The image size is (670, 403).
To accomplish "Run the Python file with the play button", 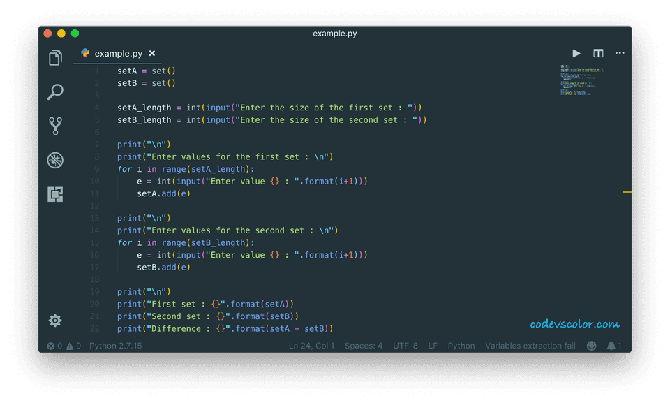I will tap(576, 53).
